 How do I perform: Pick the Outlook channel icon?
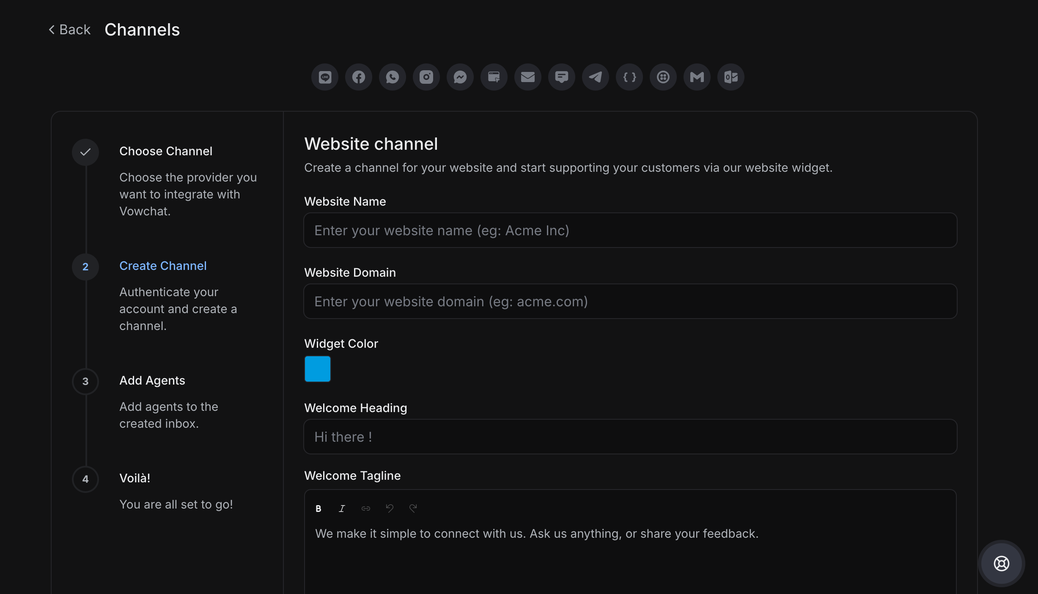pyautogui.click(x=731, y=77)
